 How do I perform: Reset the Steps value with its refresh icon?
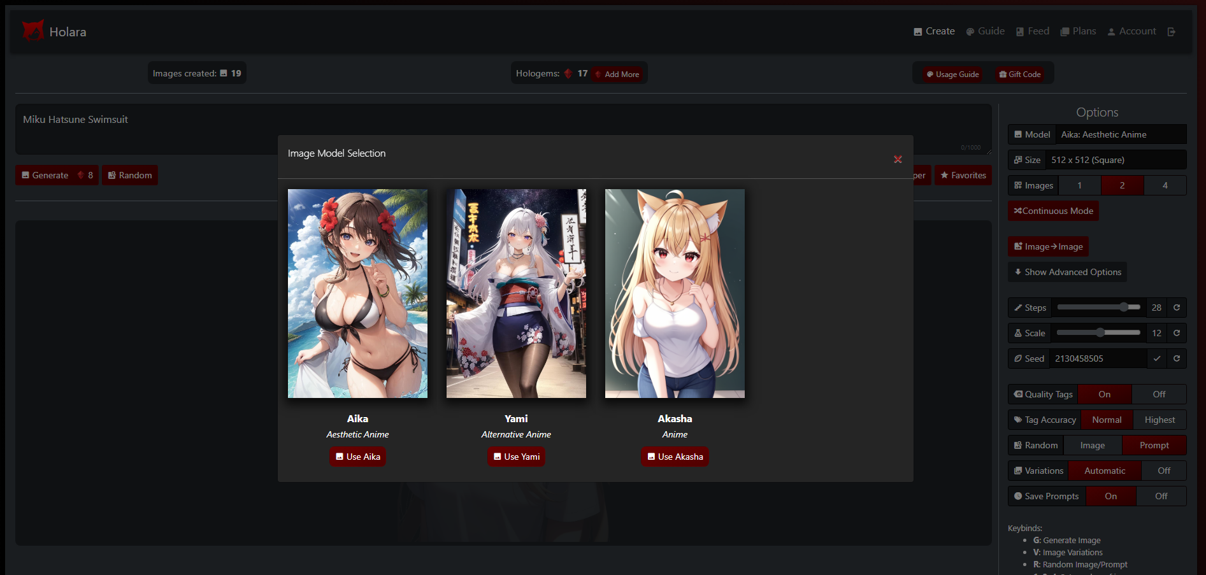pos(1177,308)
